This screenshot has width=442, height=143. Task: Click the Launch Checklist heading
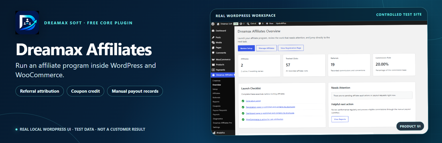click(251, 89)
